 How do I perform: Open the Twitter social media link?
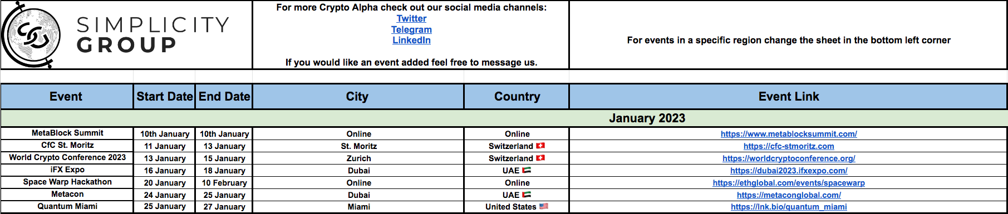pyautogui.click(x=411, y=18)
